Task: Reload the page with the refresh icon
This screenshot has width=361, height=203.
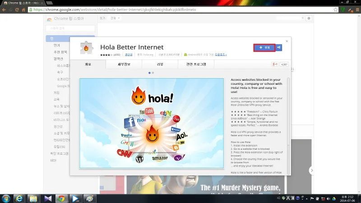Action: pos(17,9)
